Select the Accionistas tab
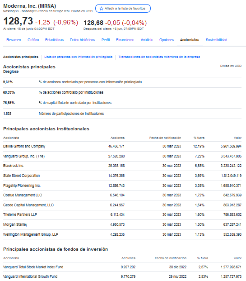 pyautogui.click(x=190, y=40)
